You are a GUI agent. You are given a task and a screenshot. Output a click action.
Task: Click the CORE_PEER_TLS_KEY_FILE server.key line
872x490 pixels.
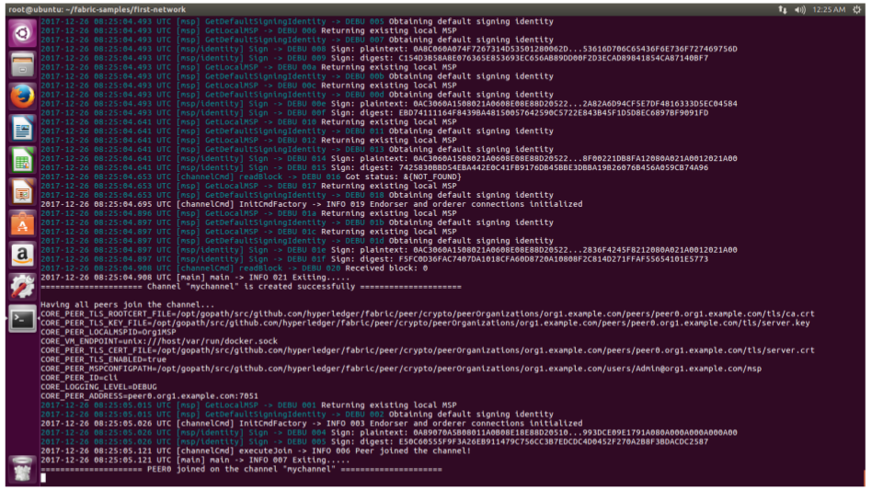coord(425,323)
